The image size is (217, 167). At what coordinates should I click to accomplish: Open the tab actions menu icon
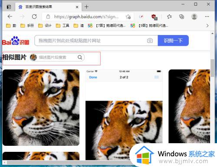9,7
